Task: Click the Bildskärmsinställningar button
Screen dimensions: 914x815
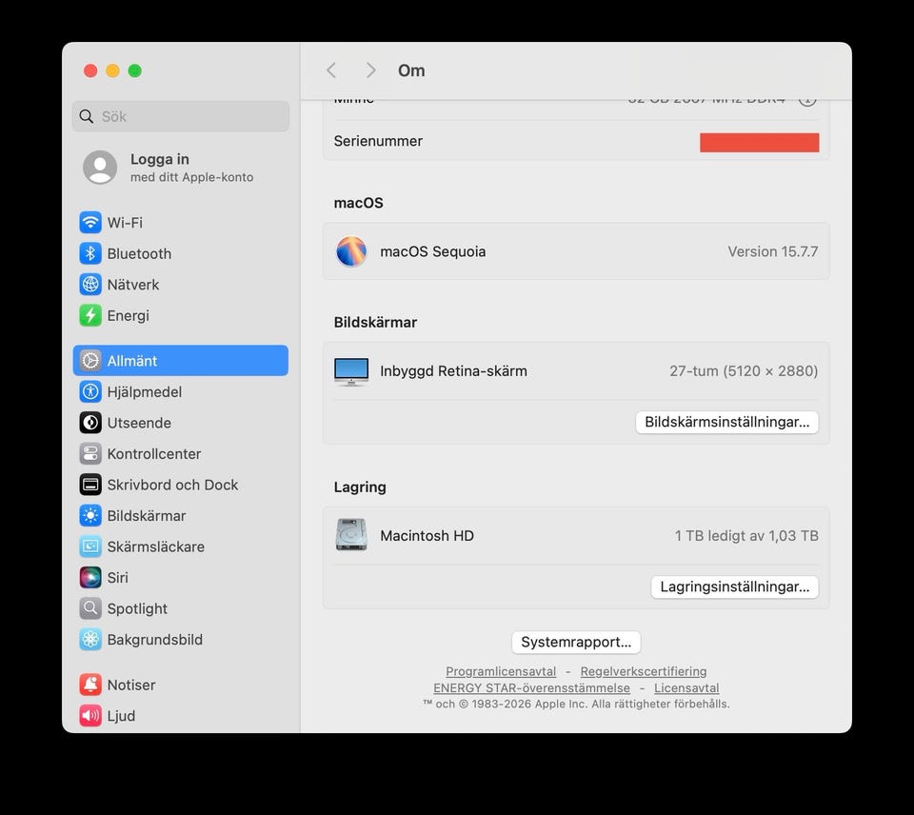Action: tap(726, 422)
